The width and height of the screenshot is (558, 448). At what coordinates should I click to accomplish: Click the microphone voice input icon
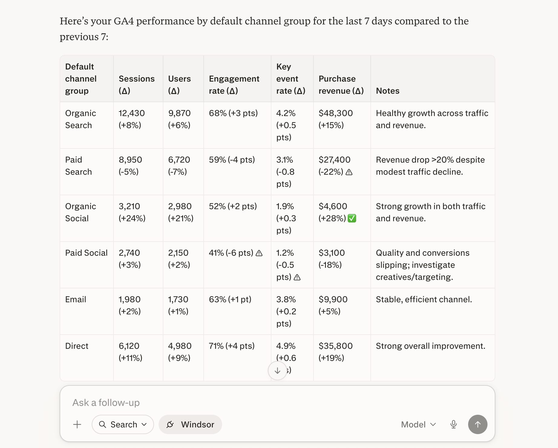pyautogui.click(x=453, y=424)
